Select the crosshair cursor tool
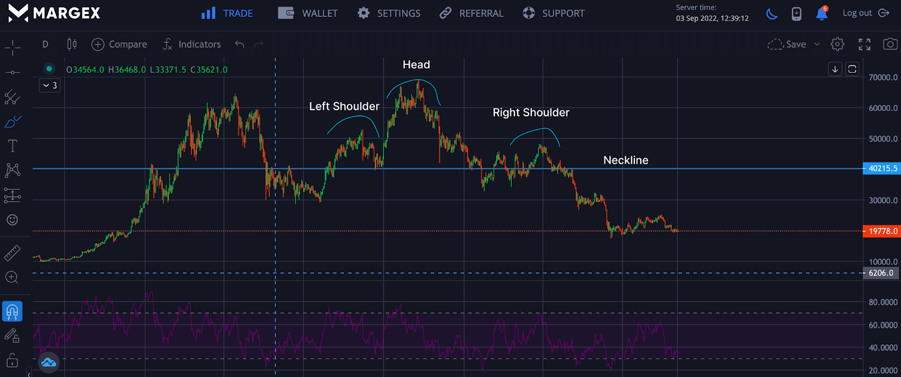 pos(12,47)
